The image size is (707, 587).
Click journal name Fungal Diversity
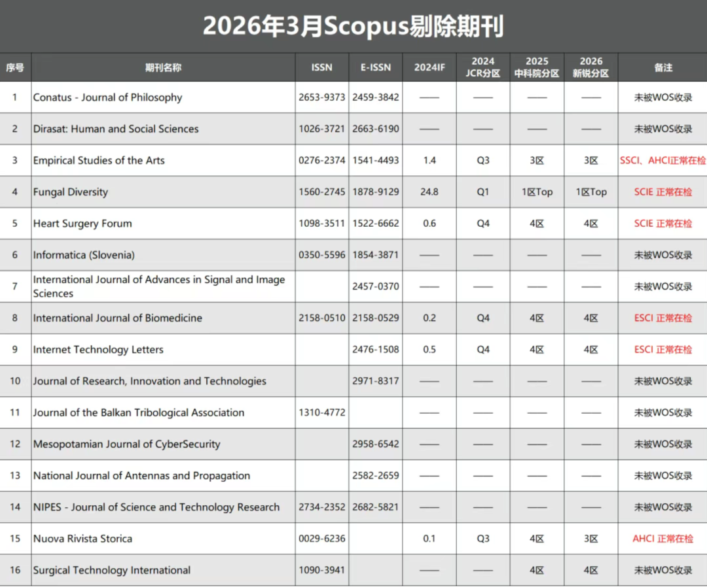tap(71, 192)
